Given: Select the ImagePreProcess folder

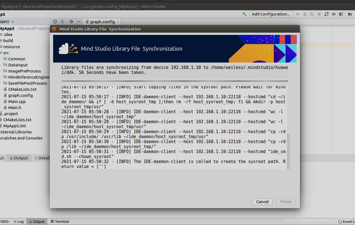Looking at the screenshot, I should (x=24, y=71).
